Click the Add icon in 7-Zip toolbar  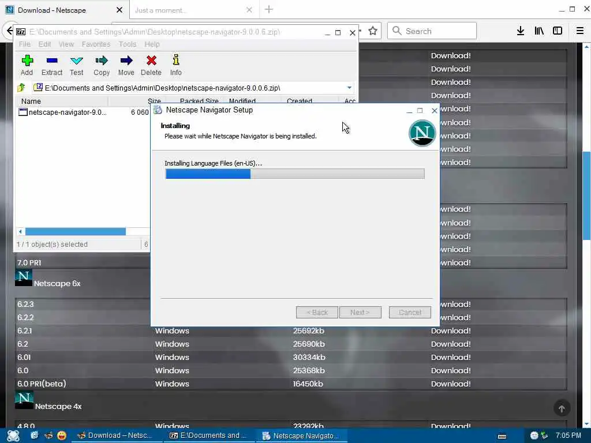(27, 61)
